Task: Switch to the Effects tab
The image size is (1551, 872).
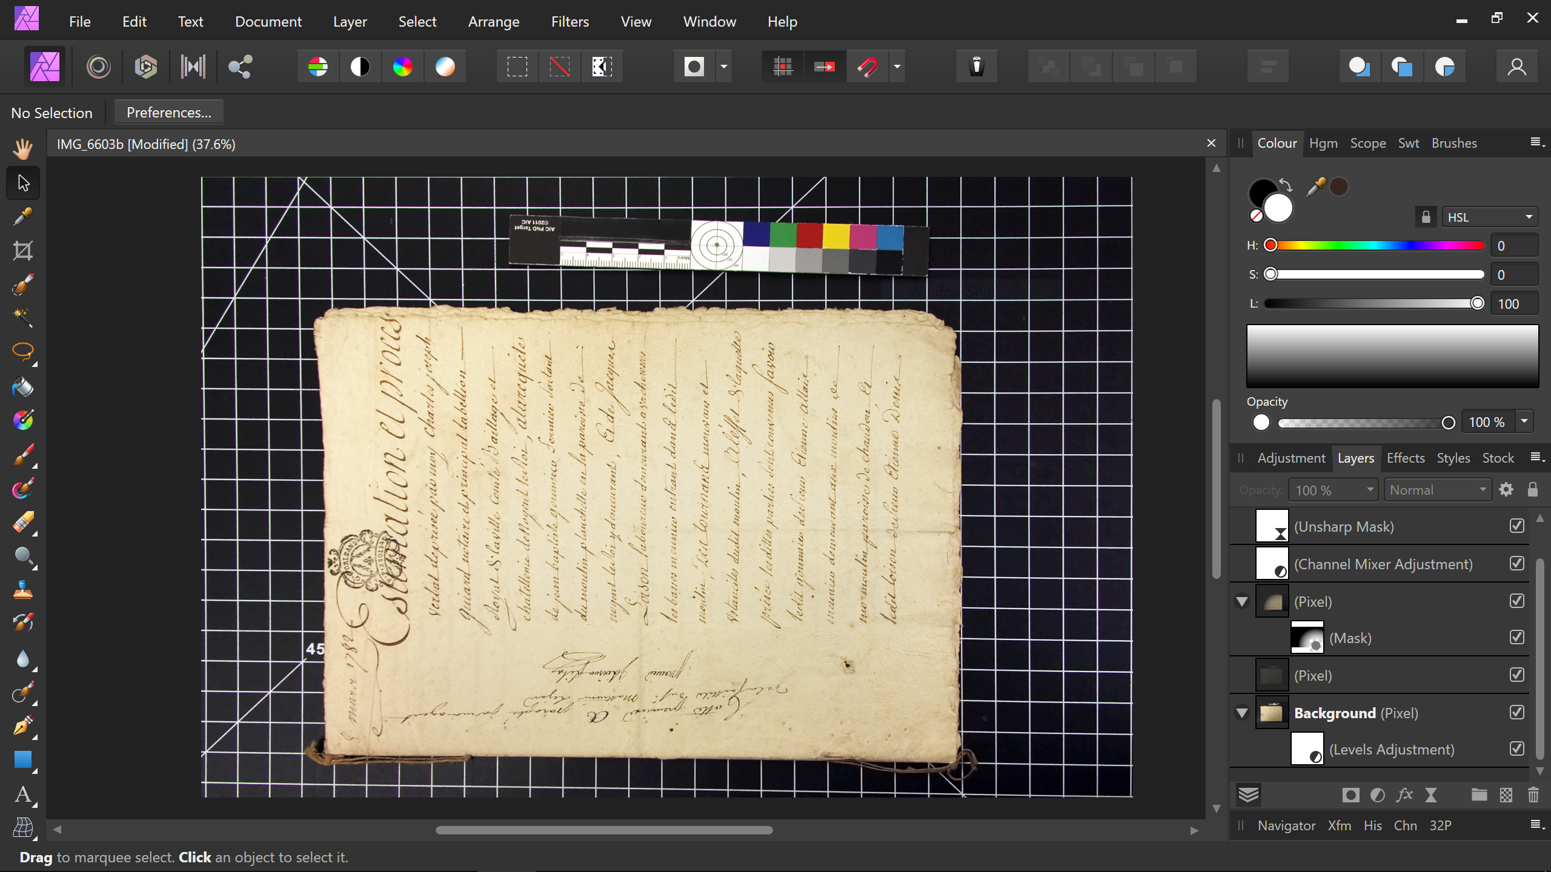Action: coord(1405,458)
